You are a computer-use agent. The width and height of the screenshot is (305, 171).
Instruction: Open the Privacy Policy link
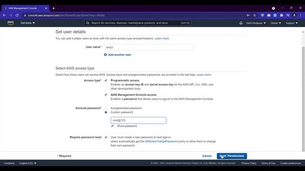point(249,163)
